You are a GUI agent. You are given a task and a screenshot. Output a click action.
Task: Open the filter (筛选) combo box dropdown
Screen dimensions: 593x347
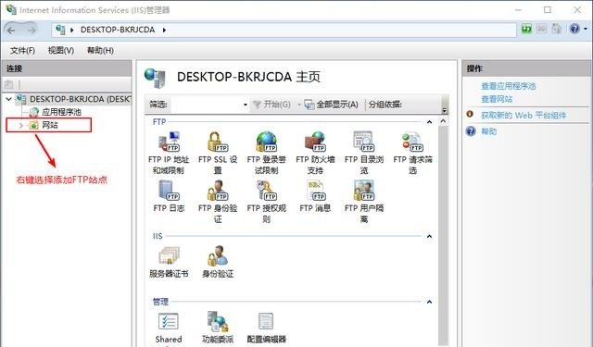coord(245,105)
